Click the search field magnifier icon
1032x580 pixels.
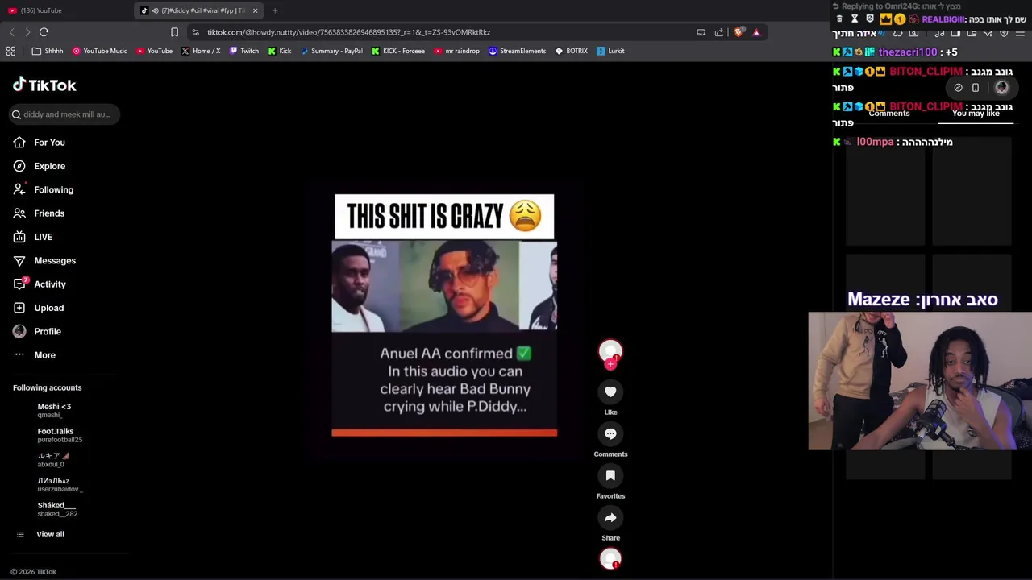point(16,114)
